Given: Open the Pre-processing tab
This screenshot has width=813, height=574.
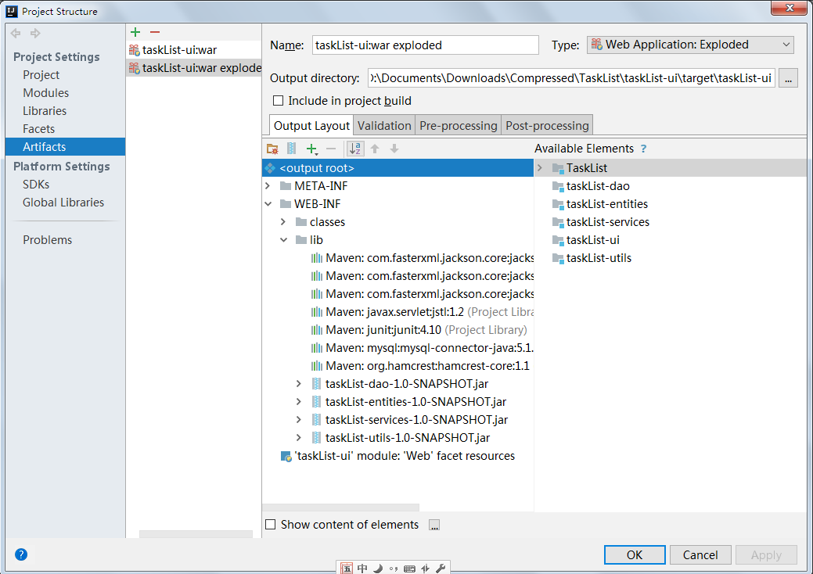Looking at the screenshot, I should 459,126.
